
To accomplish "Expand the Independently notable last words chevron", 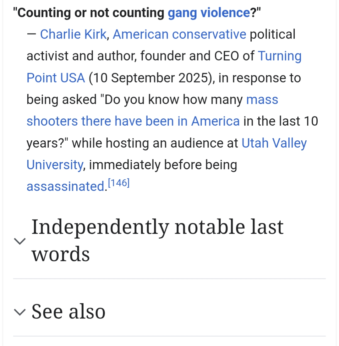I will tap(20, 241).
